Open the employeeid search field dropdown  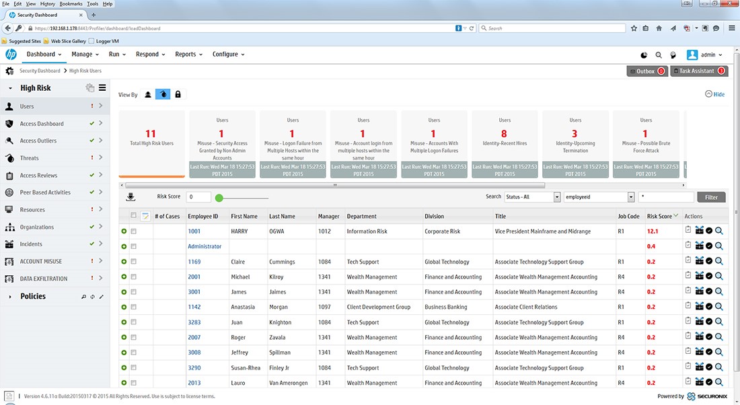[x=599, y=197]
